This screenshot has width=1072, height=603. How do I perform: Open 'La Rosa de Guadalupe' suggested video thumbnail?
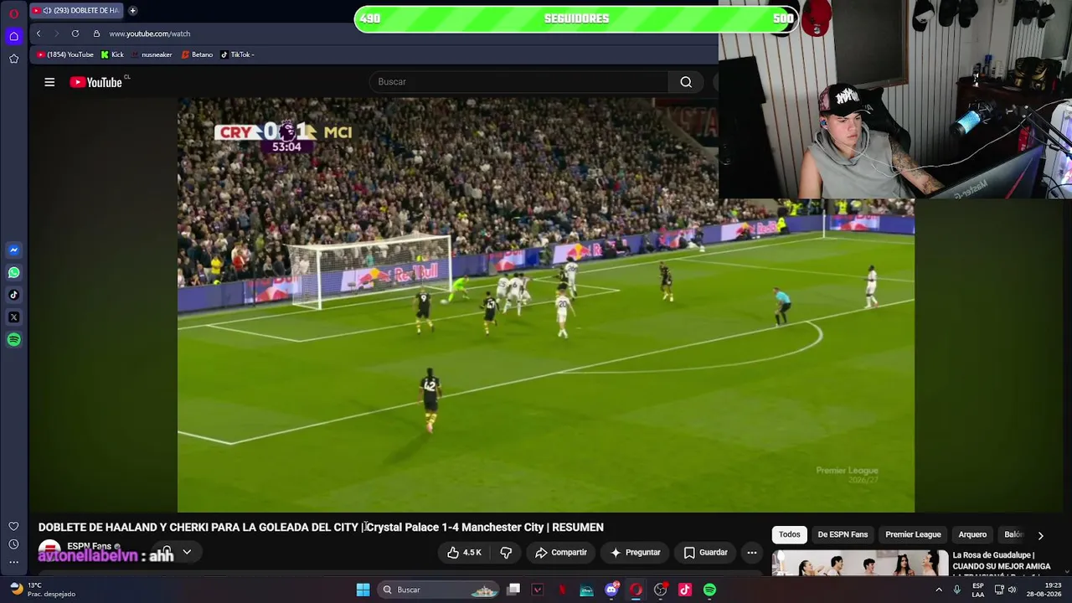(x=860, y=564)
